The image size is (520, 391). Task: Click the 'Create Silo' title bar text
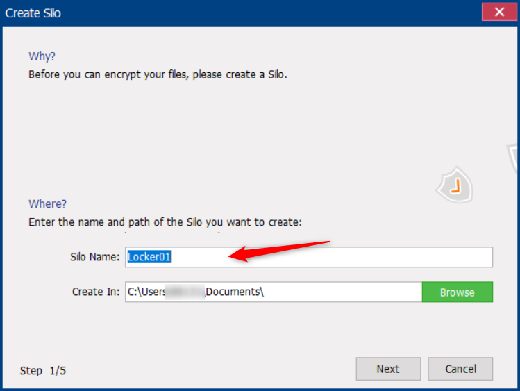pos(33,13)
